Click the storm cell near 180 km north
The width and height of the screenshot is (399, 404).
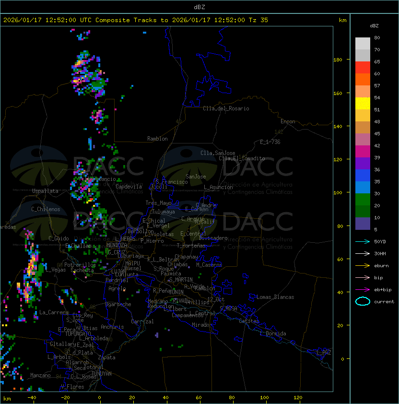(88, 75)
